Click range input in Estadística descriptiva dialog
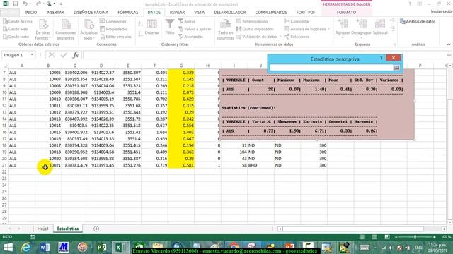 (331, 68)
